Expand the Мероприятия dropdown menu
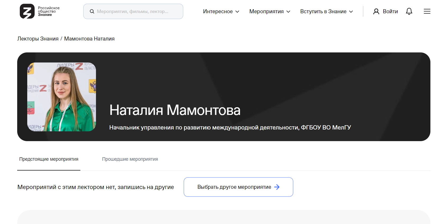The height and width of the screenshot is (224, 432). pyautogui.click(x=270, y=11)
